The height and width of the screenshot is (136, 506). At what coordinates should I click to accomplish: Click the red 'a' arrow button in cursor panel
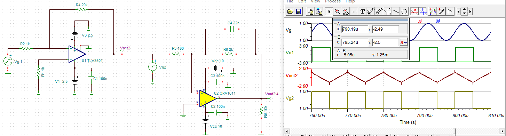[404, 42]
